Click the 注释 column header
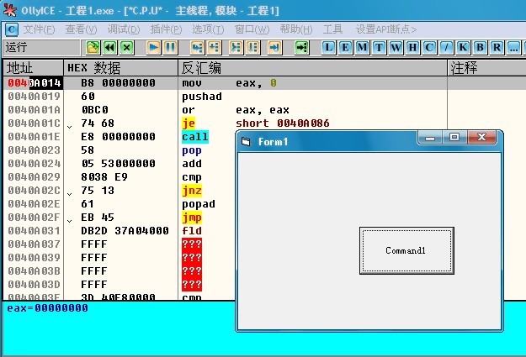 point(486,68)
